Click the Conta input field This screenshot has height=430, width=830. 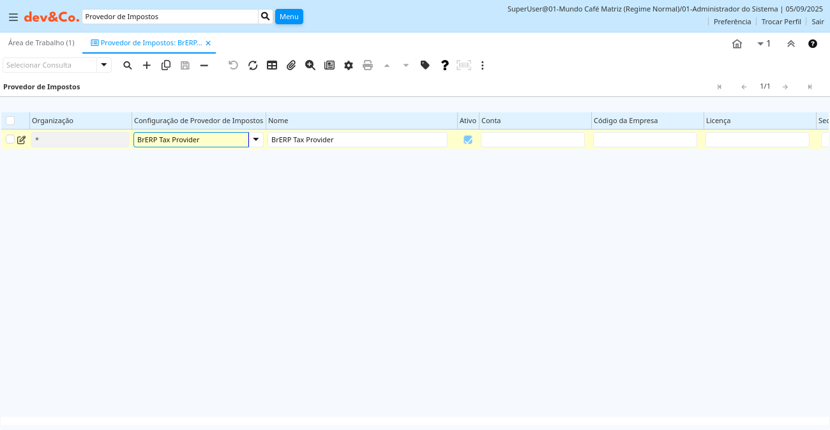[x=532, y=140]
